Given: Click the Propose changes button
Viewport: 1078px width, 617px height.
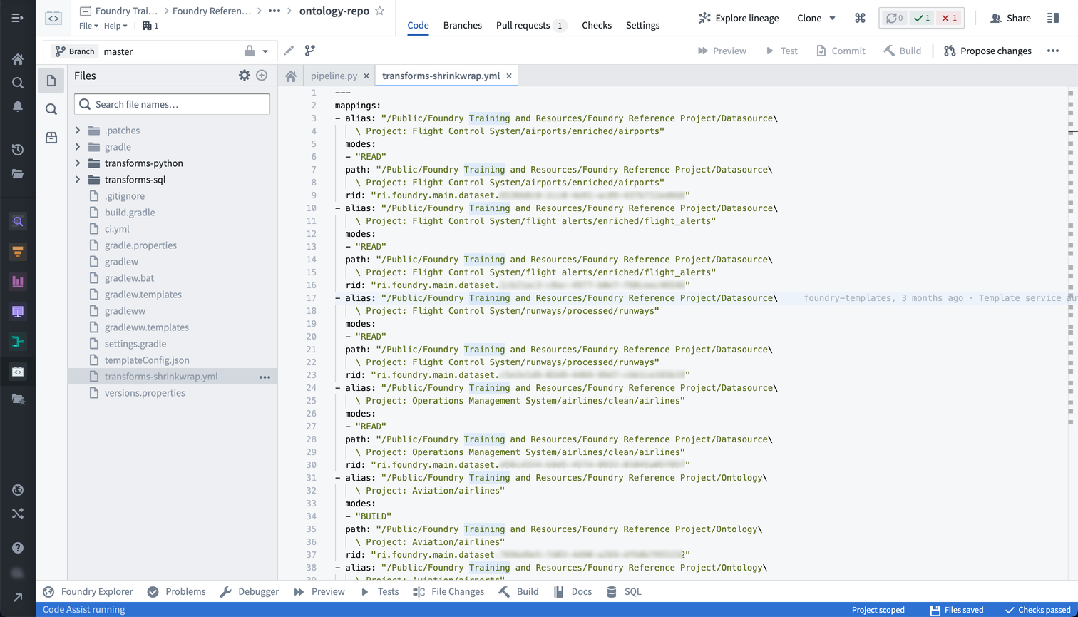Looking at the screenshot, I should 987,51.
